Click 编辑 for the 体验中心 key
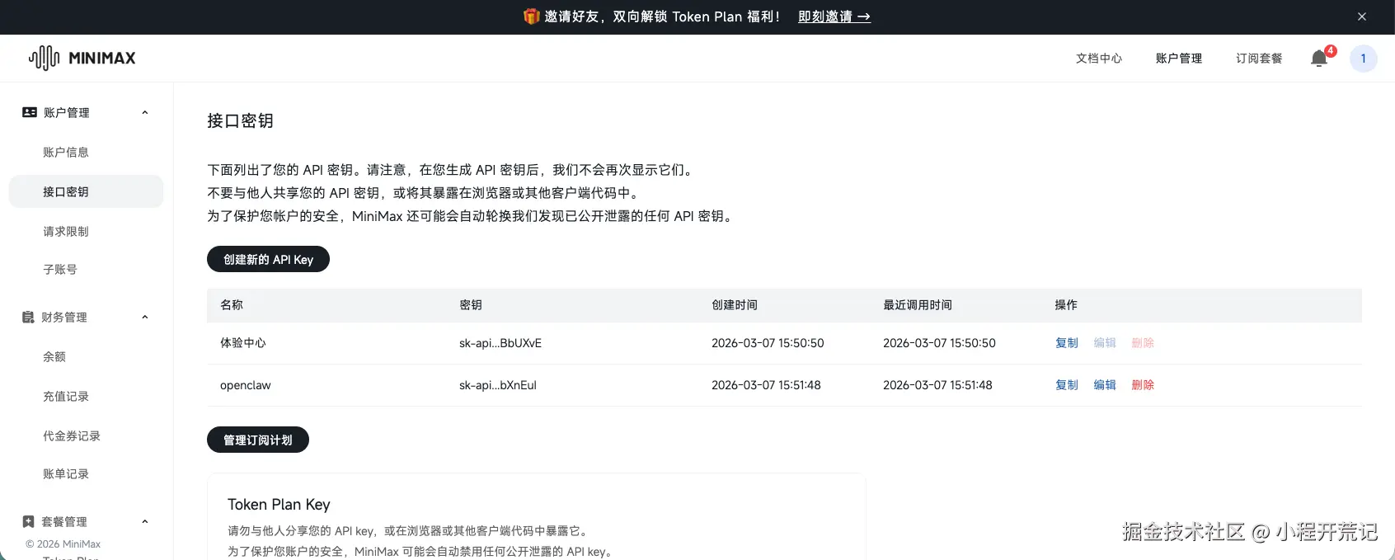Viewport: 1395px width, 560px height. click(1105, 343)
